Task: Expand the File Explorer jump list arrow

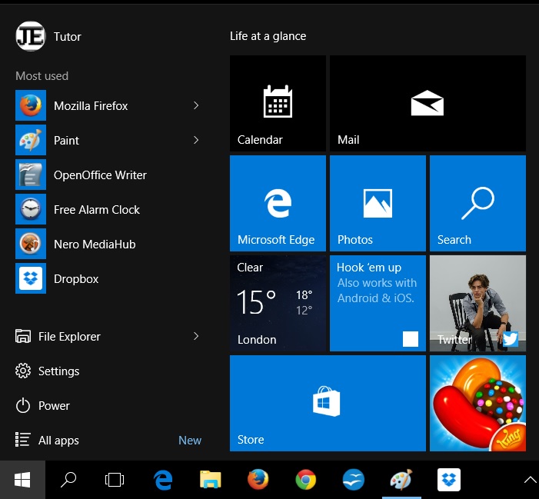Action: click(196, 336)
